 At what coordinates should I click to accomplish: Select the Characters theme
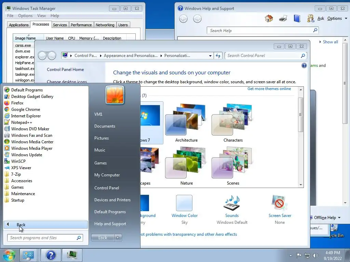coord(233,123)
